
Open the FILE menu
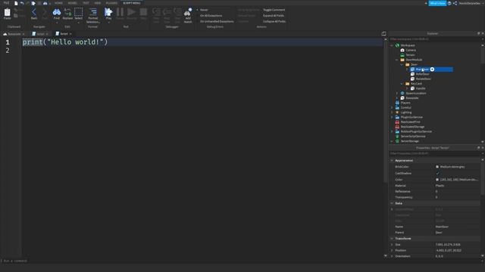point(6,3)
